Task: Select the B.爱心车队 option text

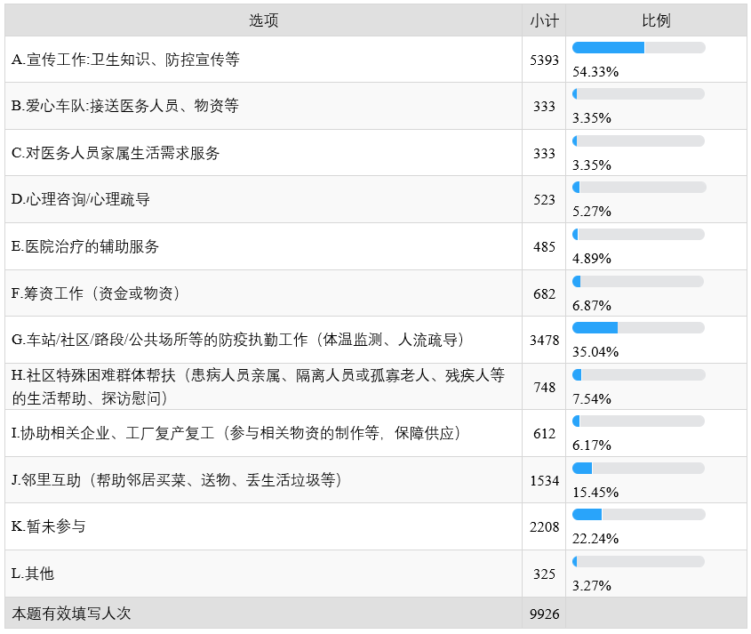Action: [125, 106]
